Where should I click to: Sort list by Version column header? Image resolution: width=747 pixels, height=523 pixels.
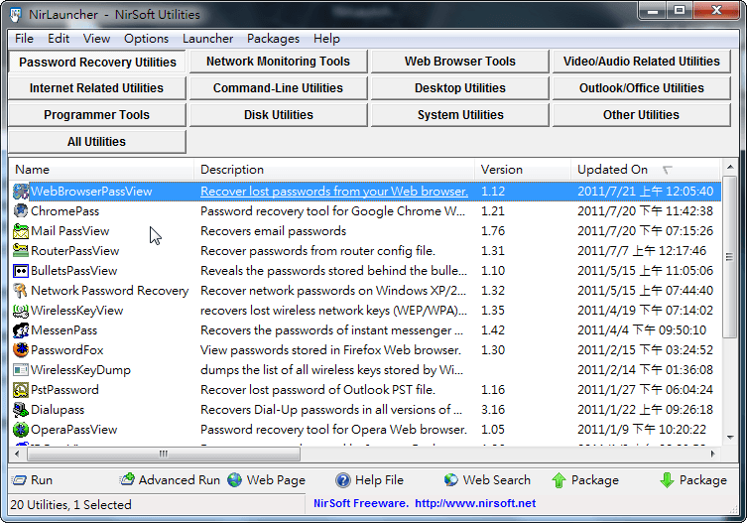523,170
